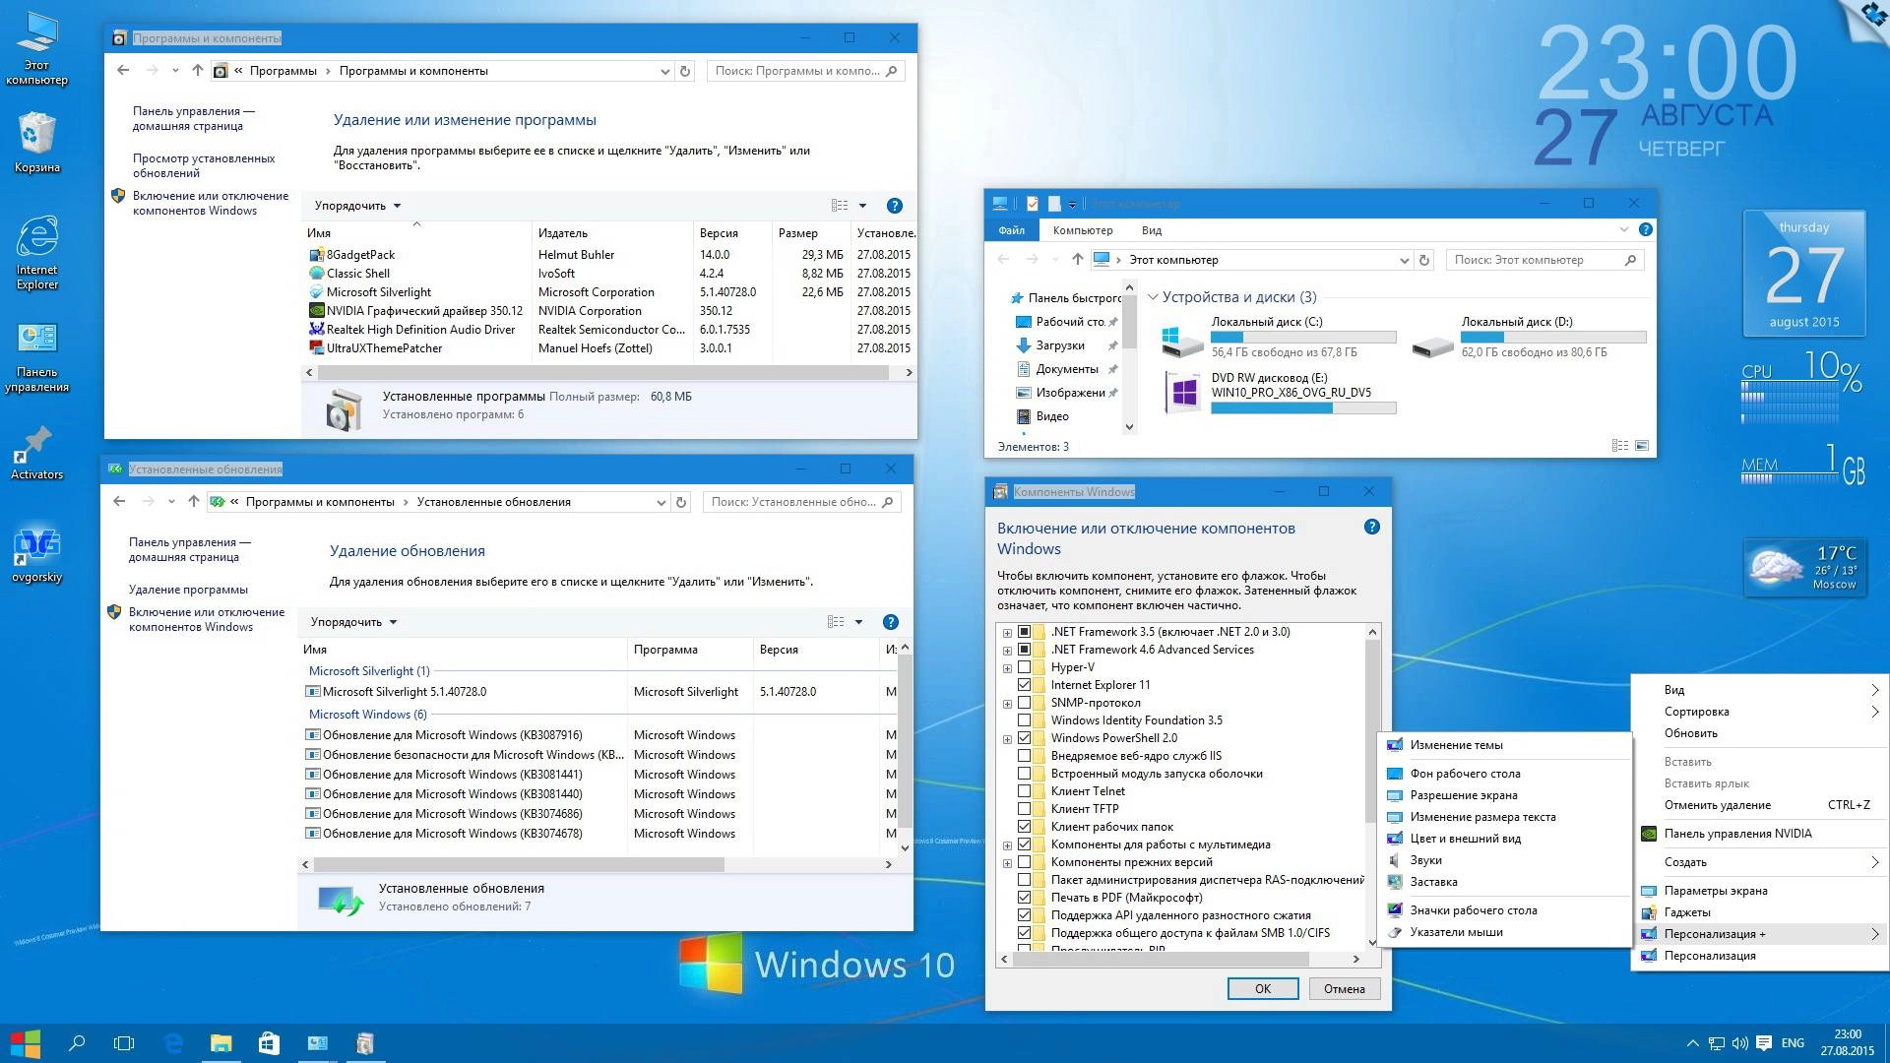Launch Internet Explorer desktop shortcut
This screenshot has width=1890, height=1063.
point(36,253)
